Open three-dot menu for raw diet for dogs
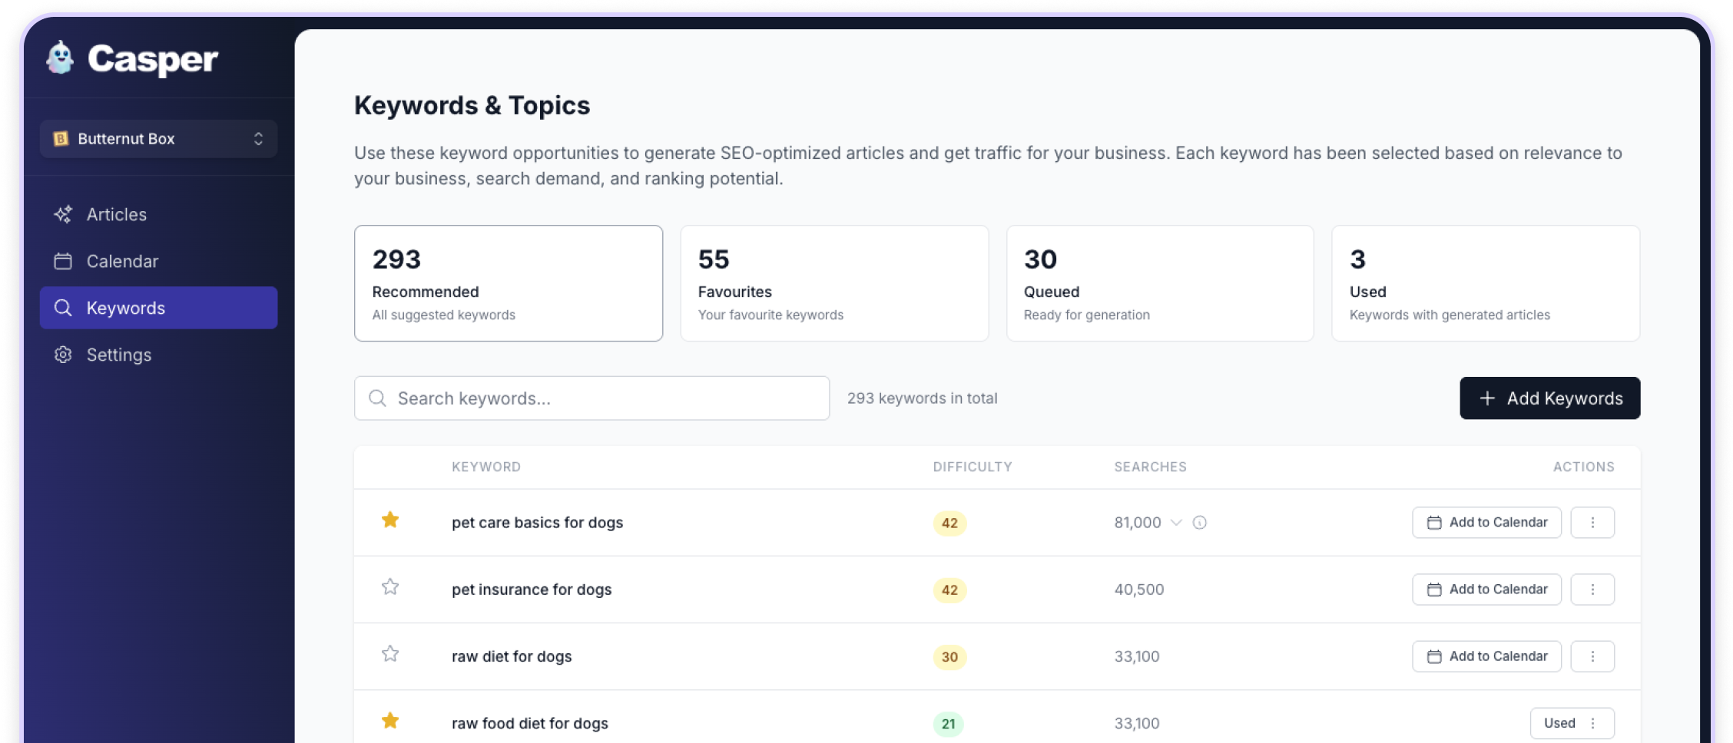The width and height of the screenshot is (1733, 743). pyautogui.click(x=1592, y=656)
